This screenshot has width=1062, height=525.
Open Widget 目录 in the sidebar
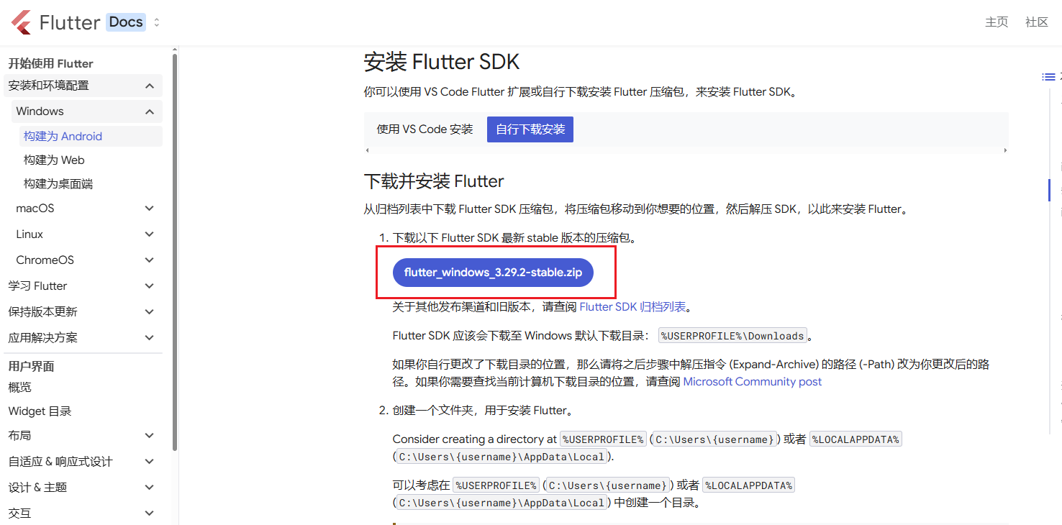point(40,411)
